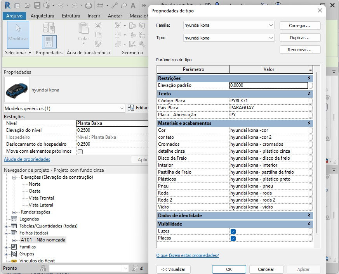
Task: Click the Colar paste clipboard icon
Action: coord(83,28)
